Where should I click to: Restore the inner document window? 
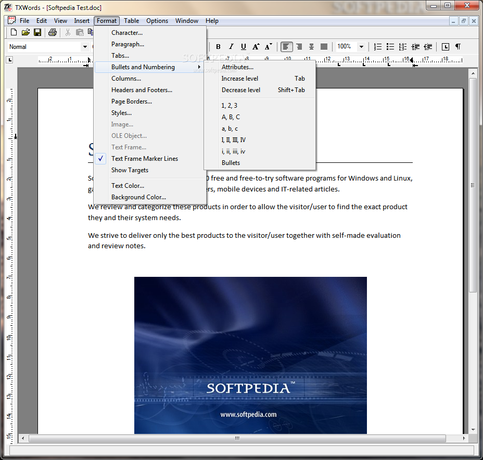(463, 21)
